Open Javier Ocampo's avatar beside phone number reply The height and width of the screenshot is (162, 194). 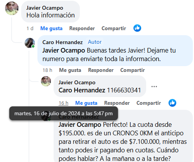[46, 81]
